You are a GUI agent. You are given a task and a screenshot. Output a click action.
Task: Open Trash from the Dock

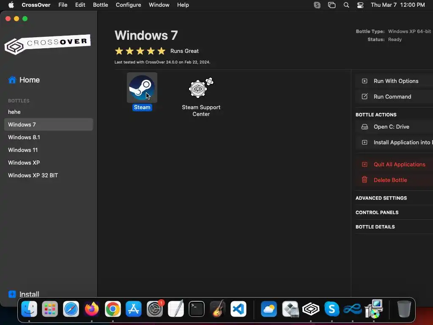(404, 308)
